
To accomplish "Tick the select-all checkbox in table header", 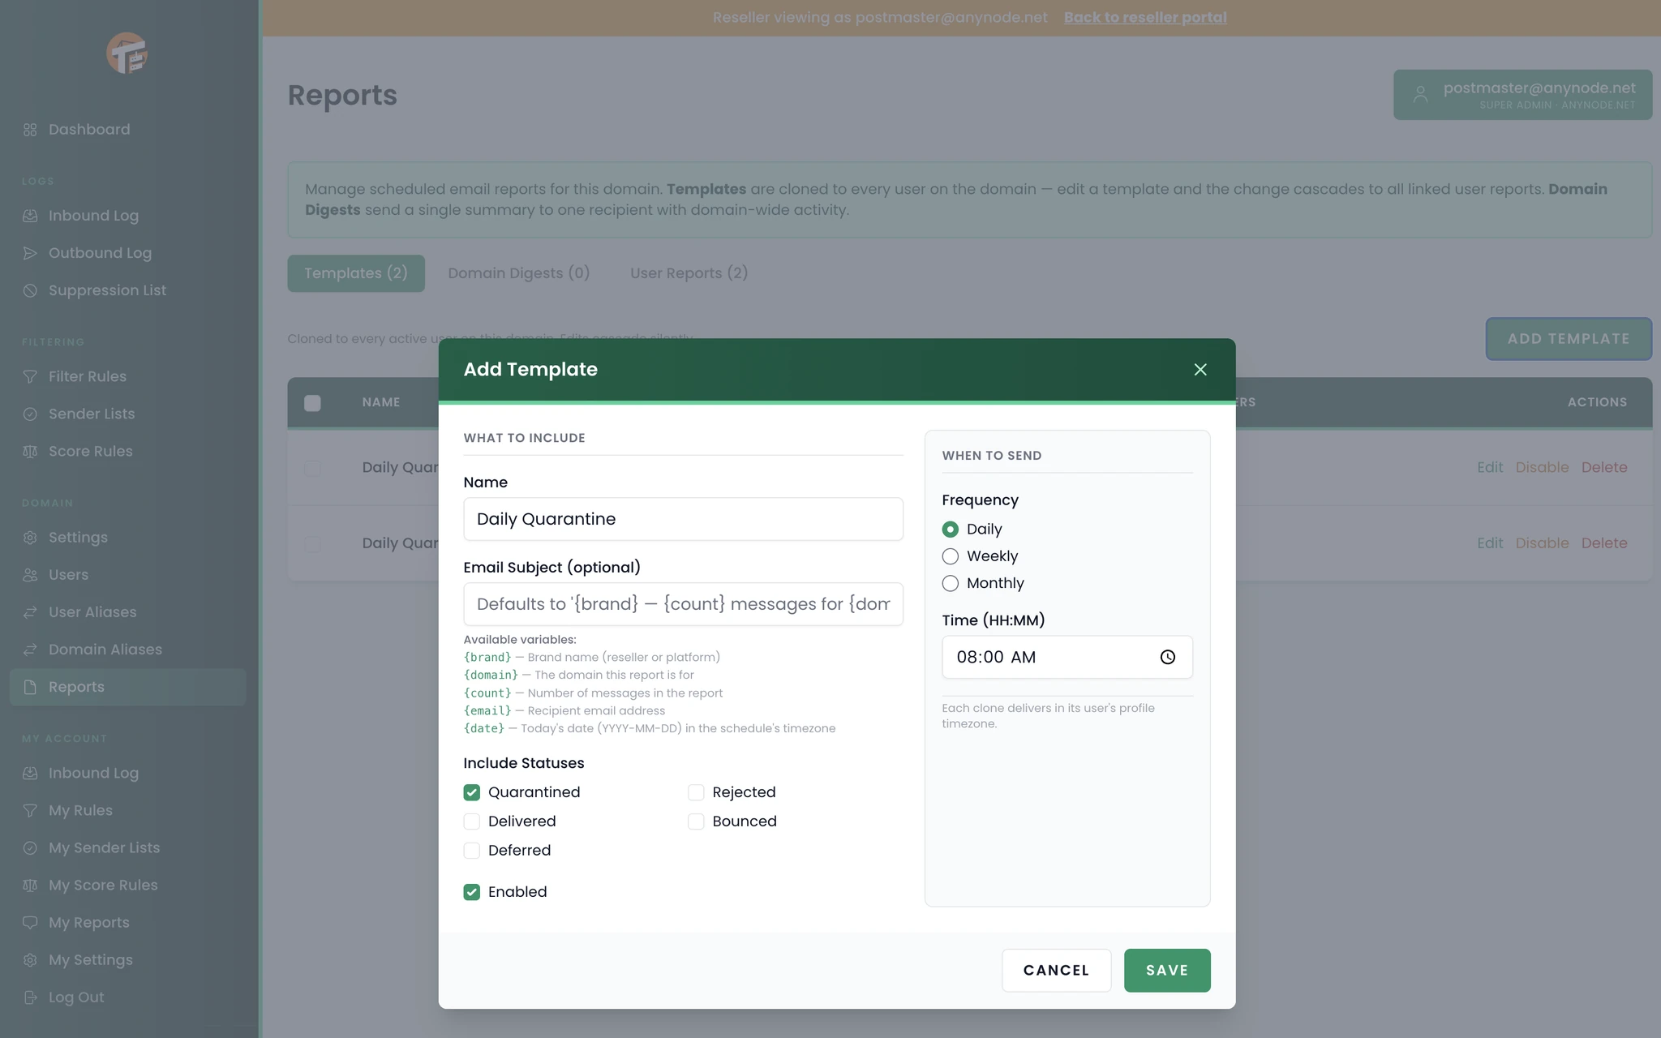I will click(312, 403).
